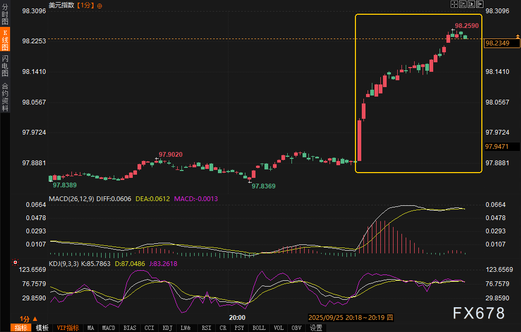Click the J:83.2618 value
The image size is (521, 332).
[163, 264]
